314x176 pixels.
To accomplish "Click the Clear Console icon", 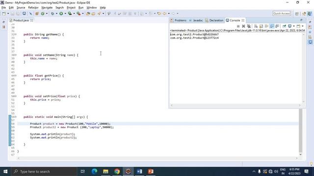I will pyautogui.click(x=256, y=26).
